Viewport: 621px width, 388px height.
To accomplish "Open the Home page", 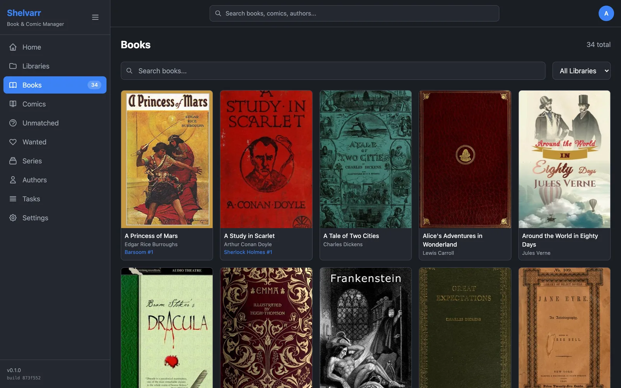I will point(55,47).
